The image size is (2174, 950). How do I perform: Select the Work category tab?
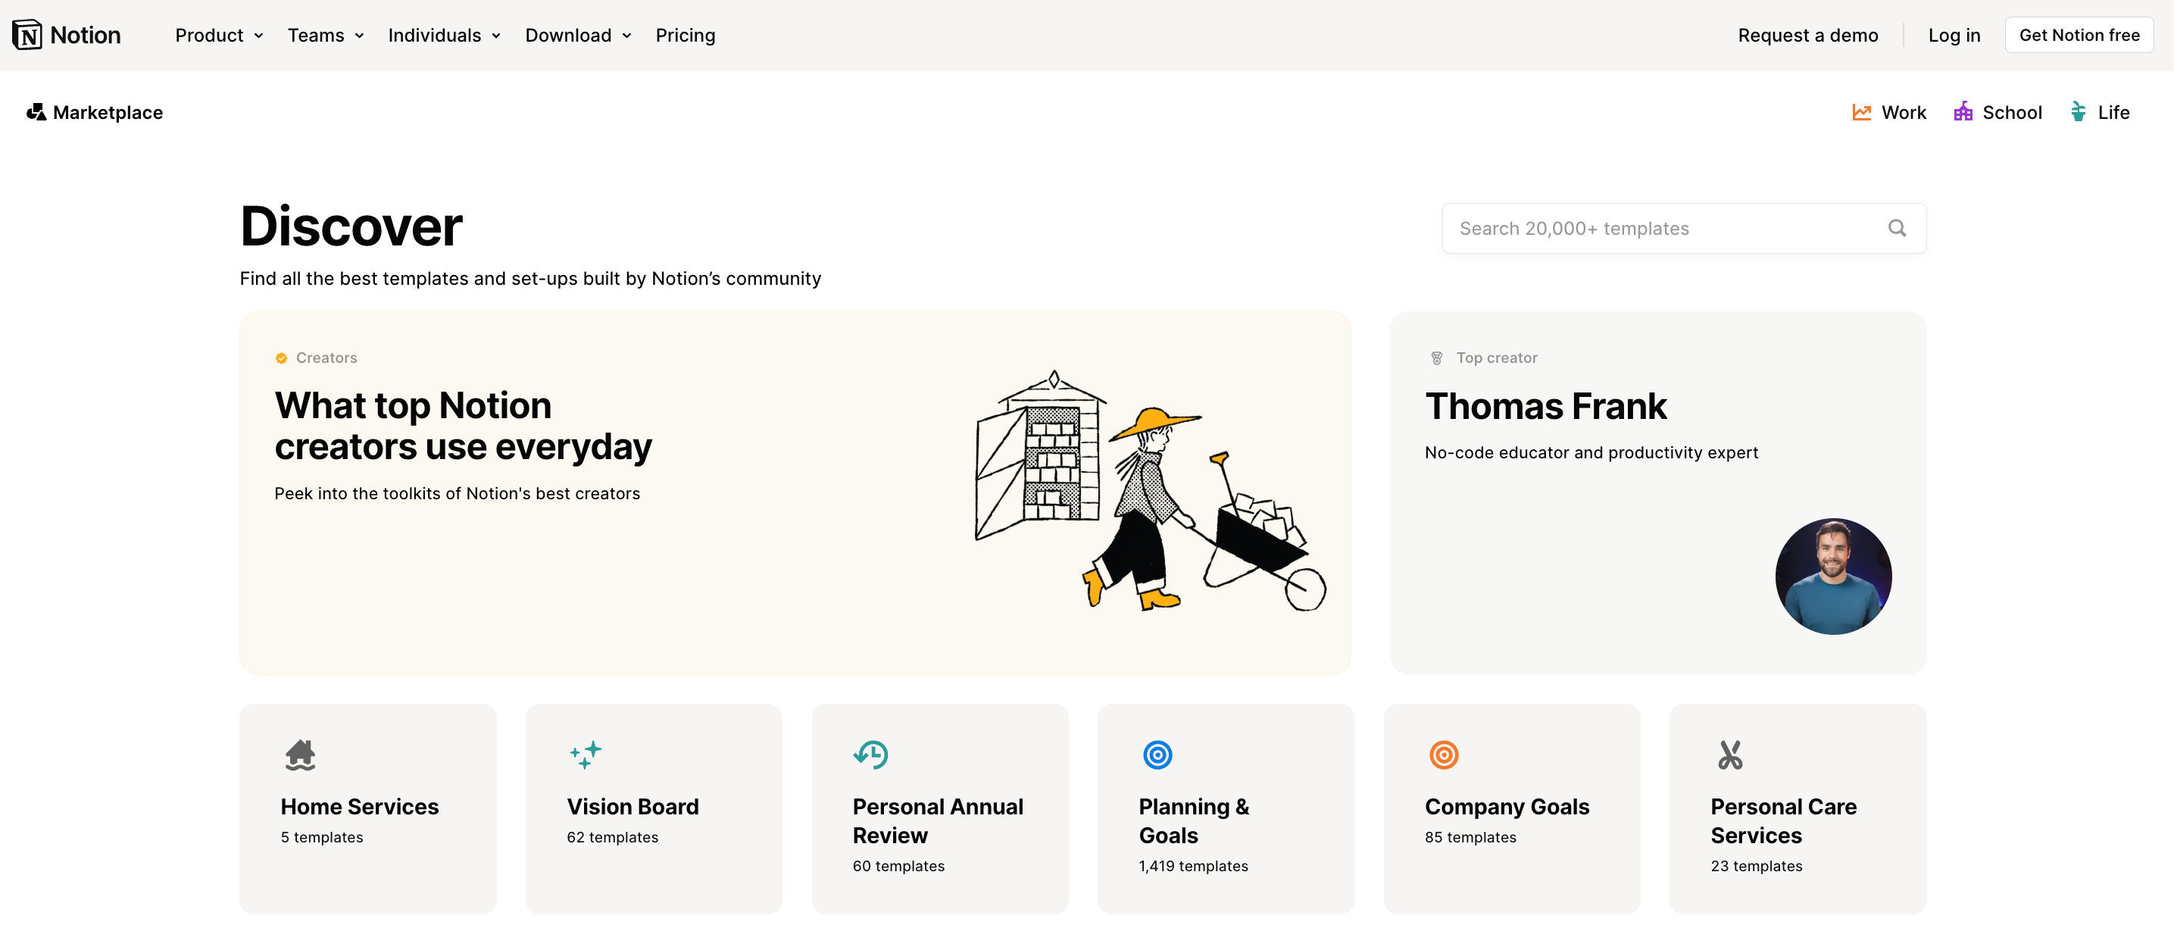point(1888,112)
